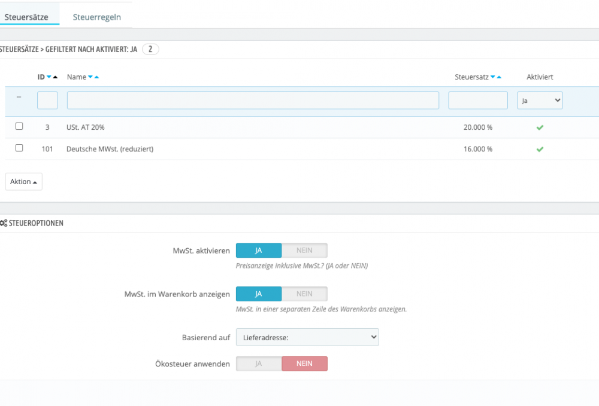Image resolution: width=599 pixels, height=406 pixels.
Task: Click the Steuersatz column header
Action: (x=471, y=77)
